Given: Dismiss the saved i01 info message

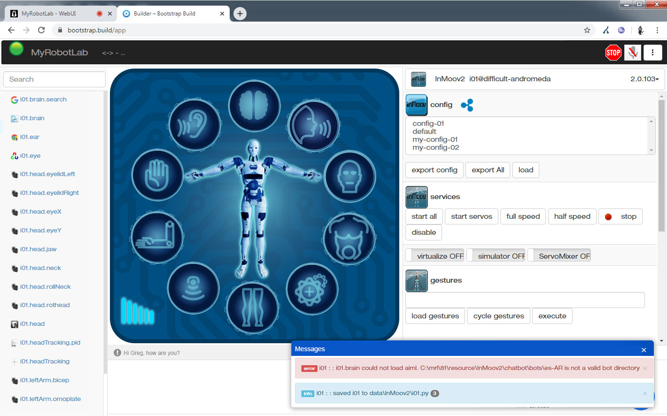Looking at the screenshot, I should [x=645, y=393].
